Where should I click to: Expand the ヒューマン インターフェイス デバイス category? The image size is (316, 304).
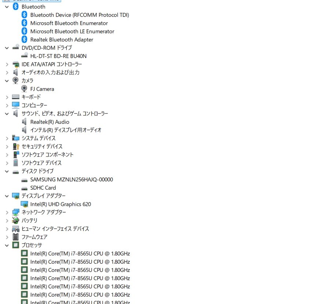coord(7,229)
